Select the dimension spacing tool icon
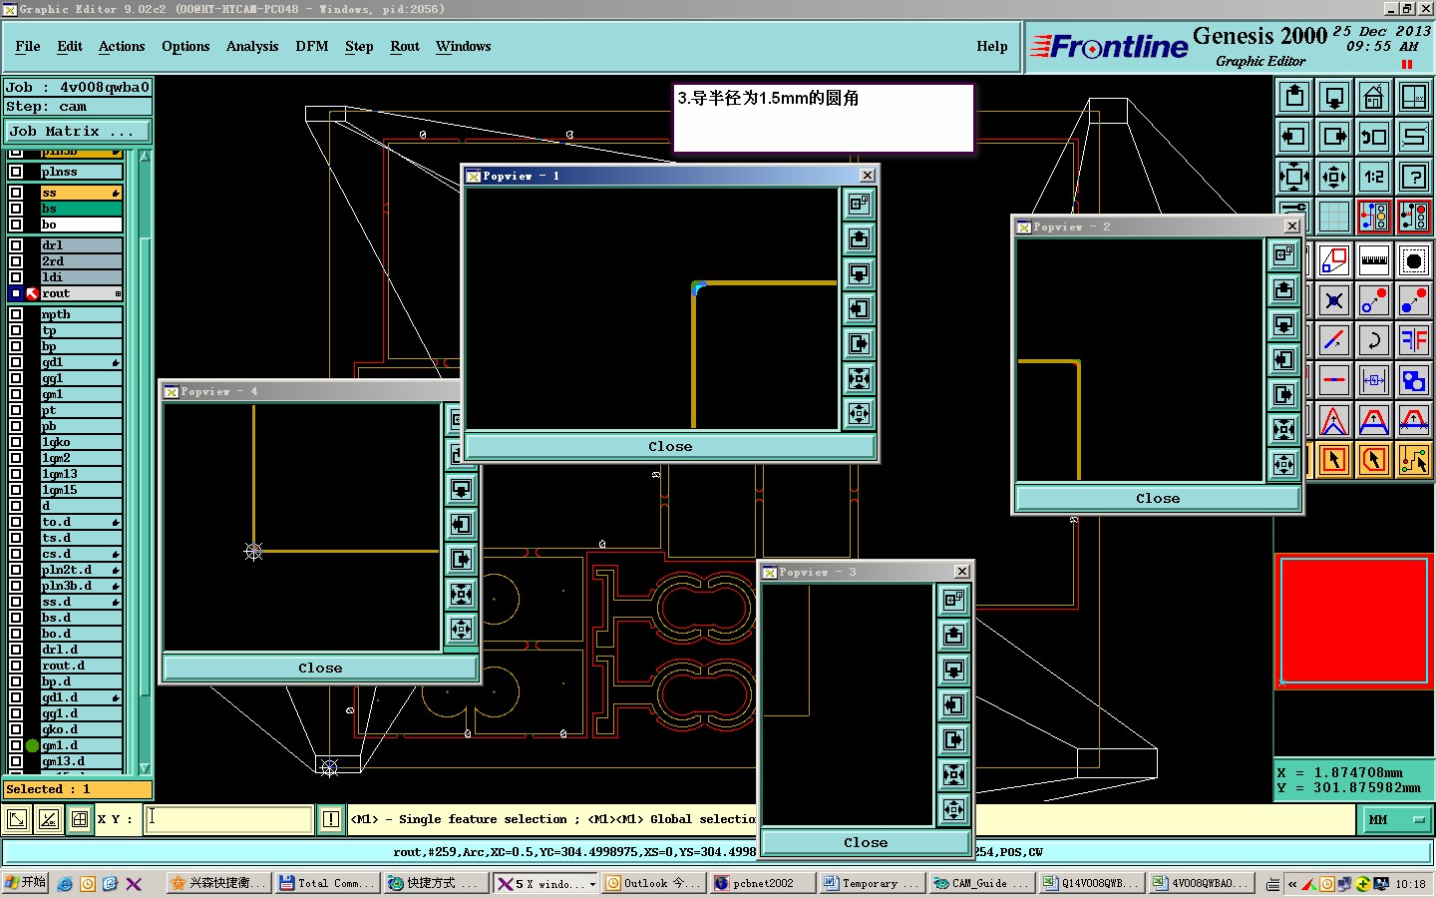This screenshot has height=898, width=1436. 1374,380
